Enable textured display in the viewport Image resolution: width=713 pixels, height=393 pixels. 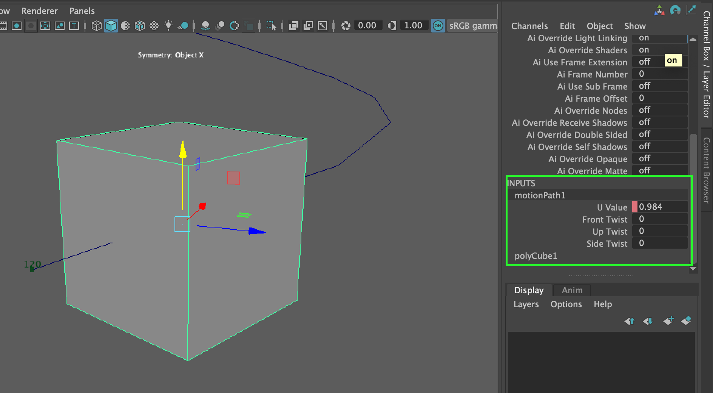140,26
